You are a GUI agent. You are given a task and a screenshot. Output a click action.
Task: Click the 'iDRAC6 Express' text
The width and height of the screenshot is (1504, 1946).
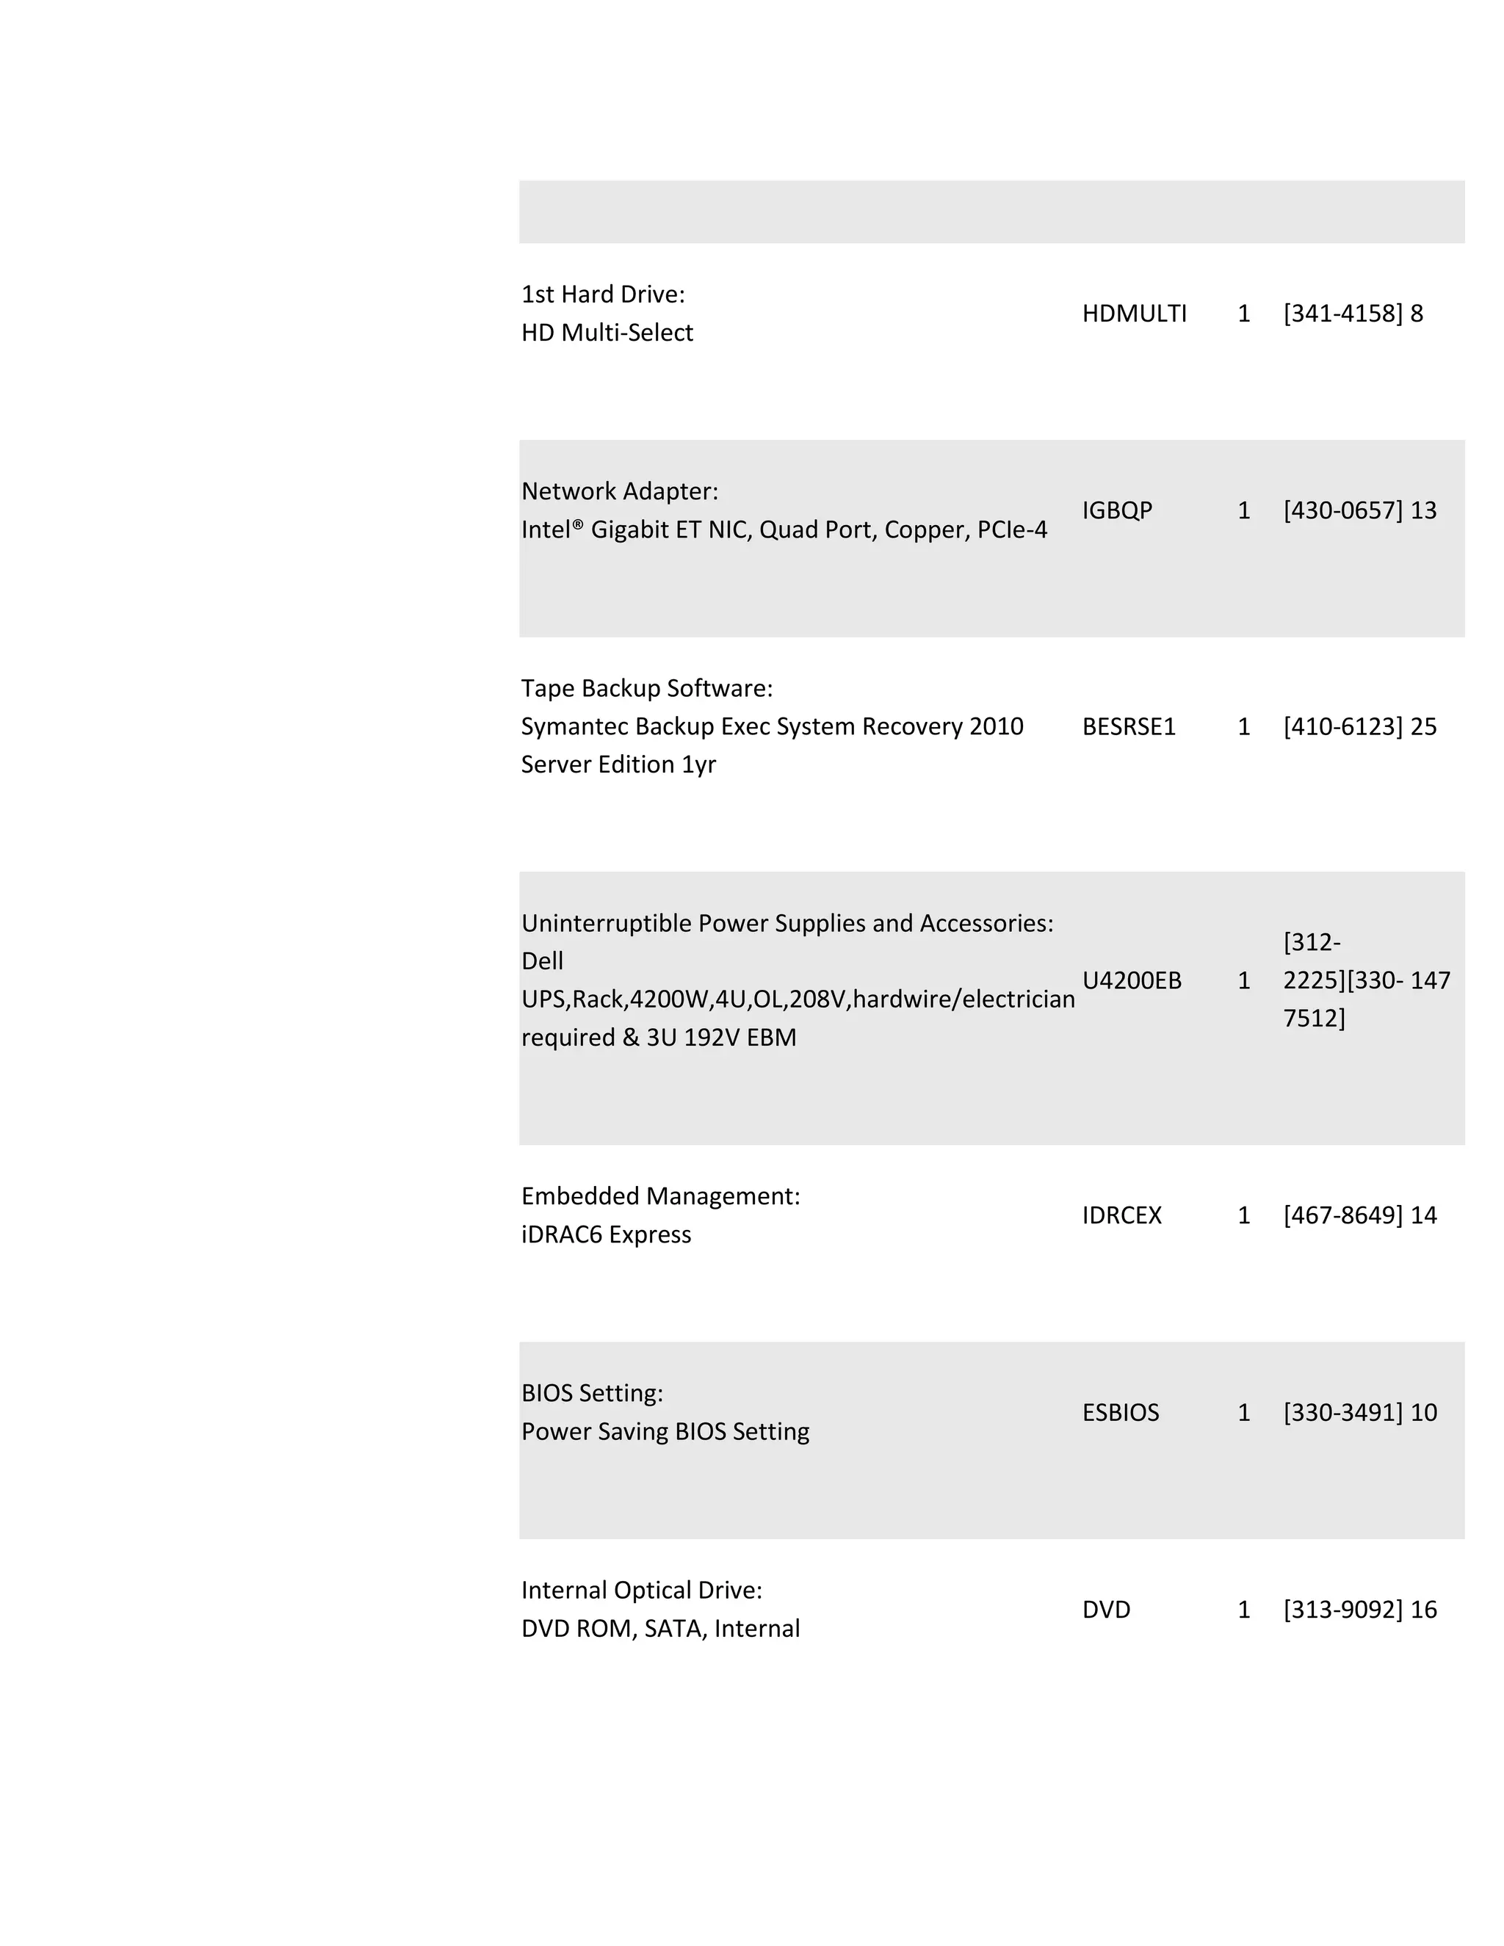tap(606, 1235)
